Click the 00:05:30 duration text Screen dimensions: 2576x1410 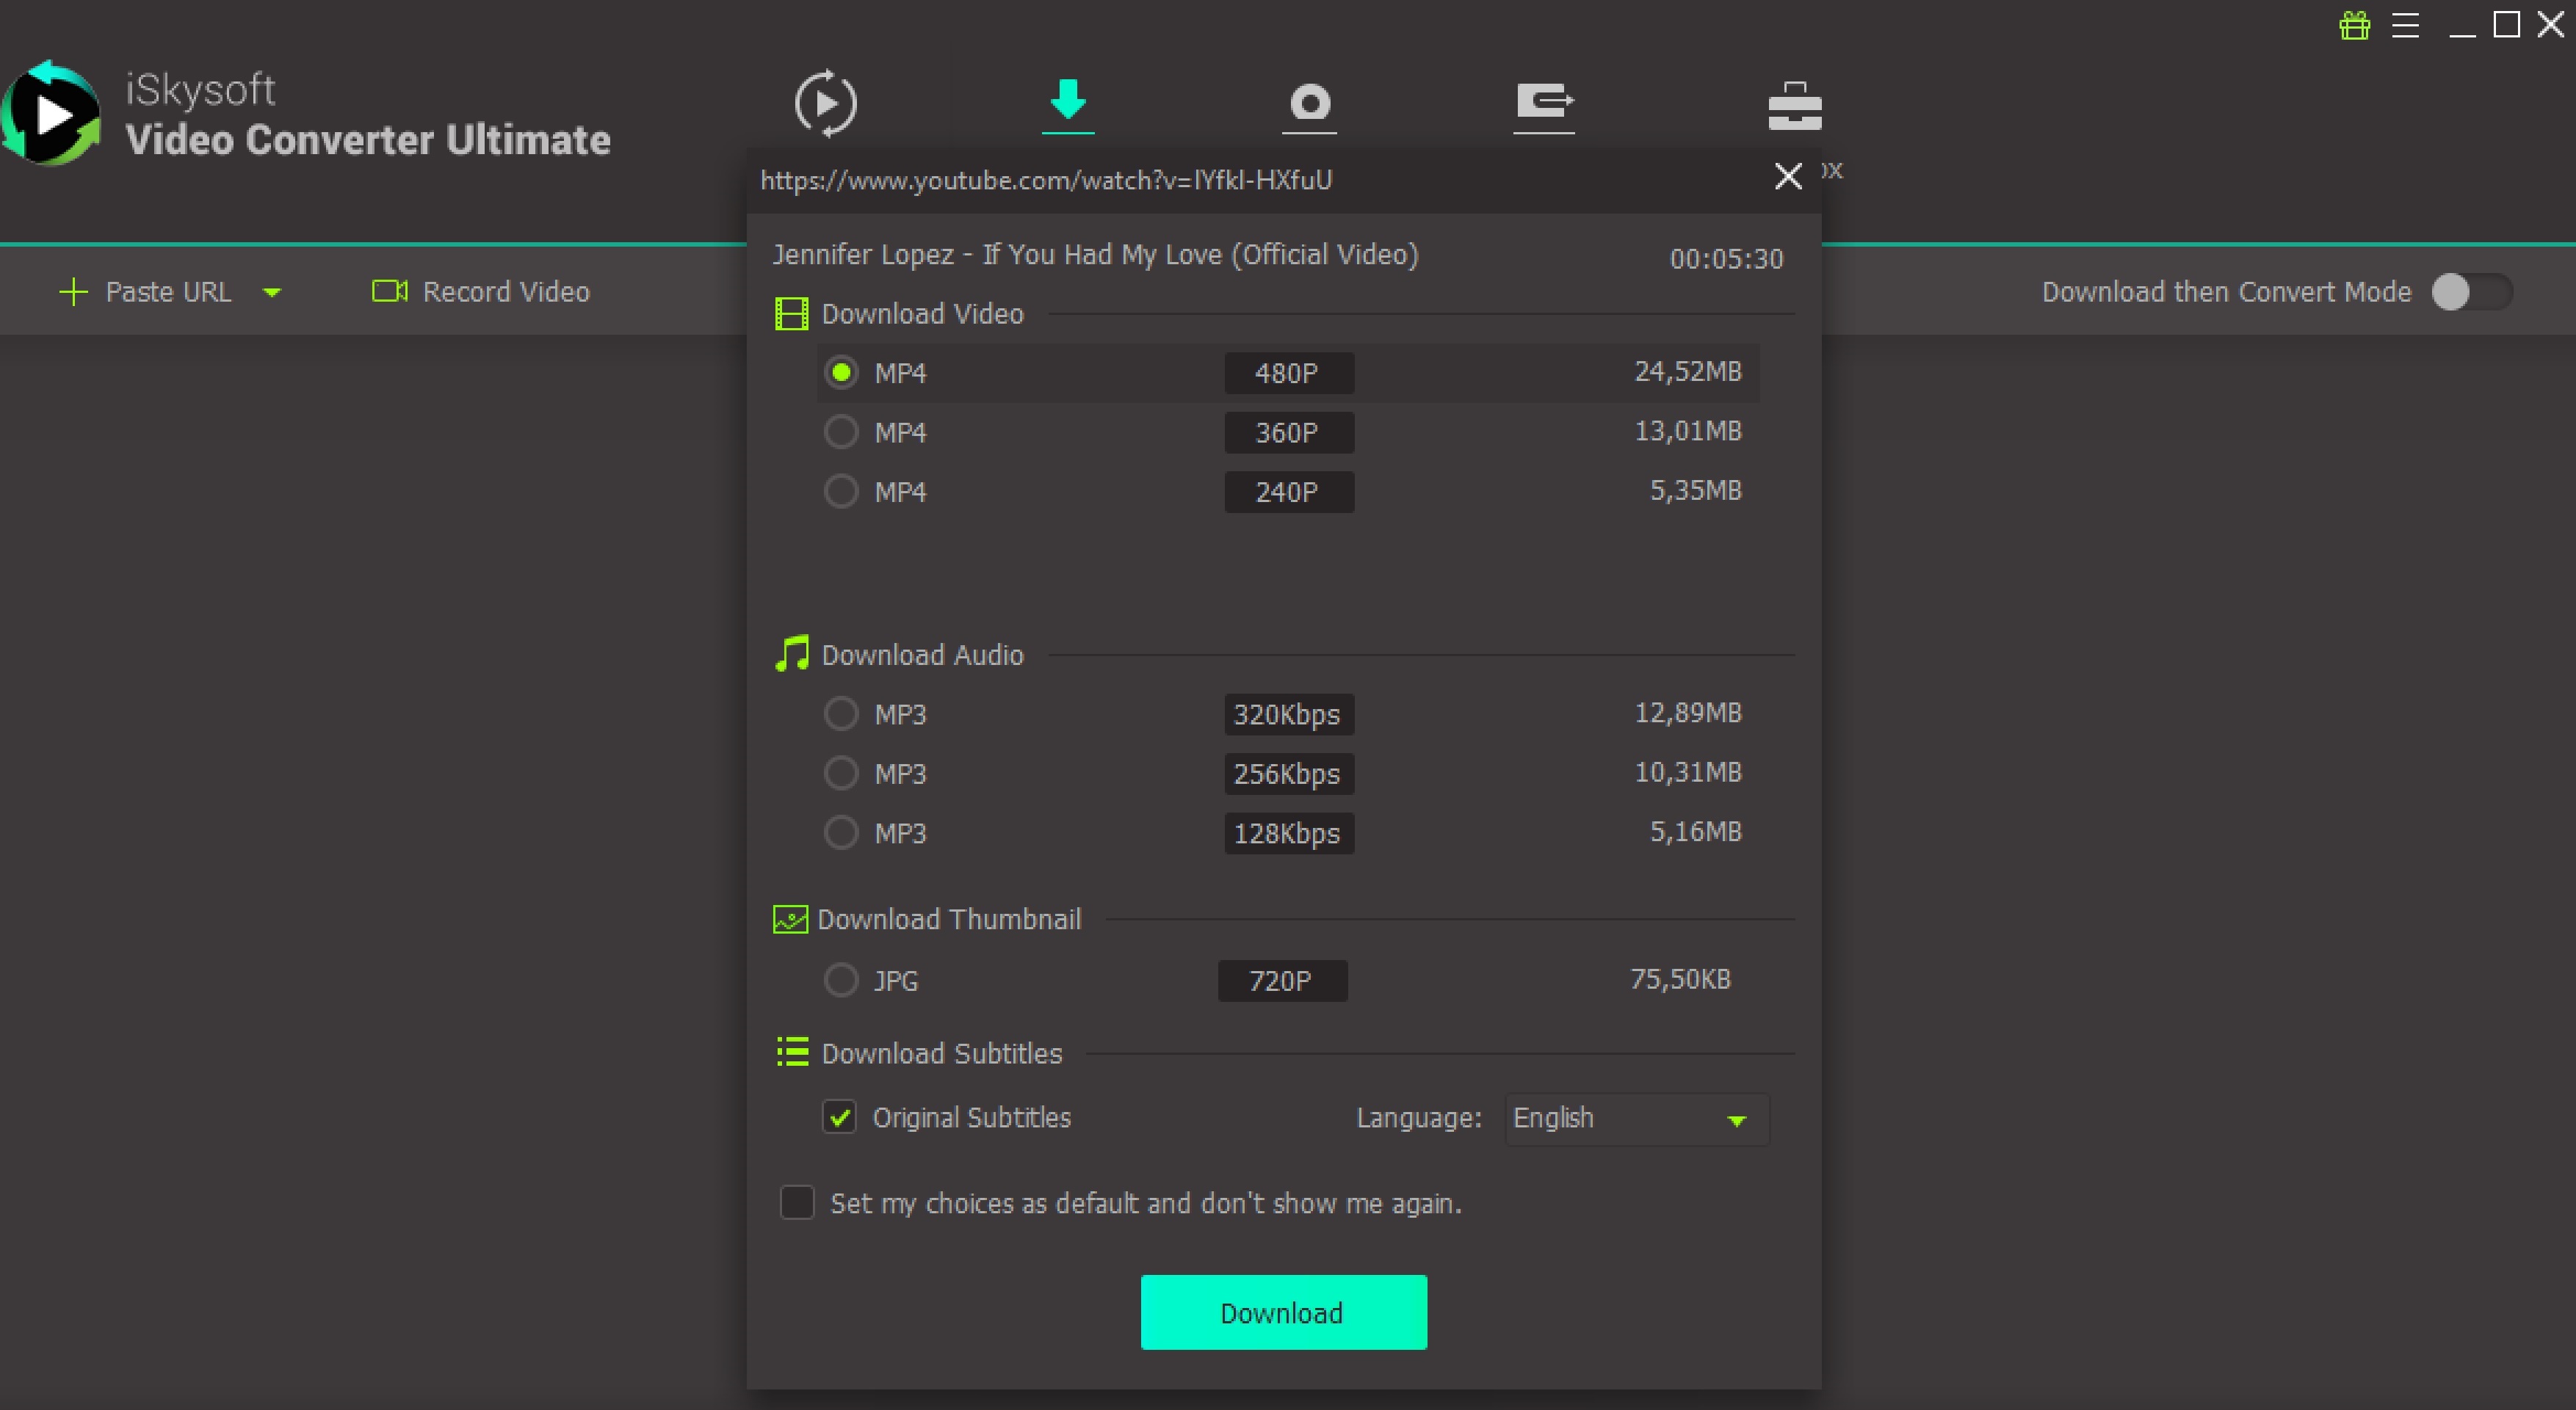click(x=1726, y=259)
